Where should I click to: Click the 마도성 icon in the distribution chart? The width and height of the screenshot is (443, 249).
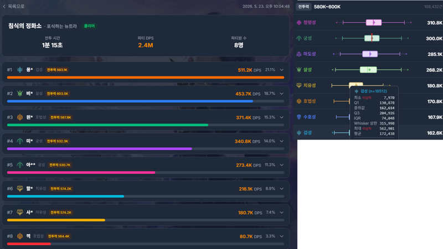(x=299, y=54)
